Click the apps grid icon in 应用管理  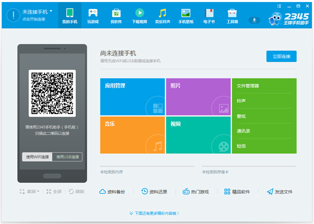click(x=158, y=108)
